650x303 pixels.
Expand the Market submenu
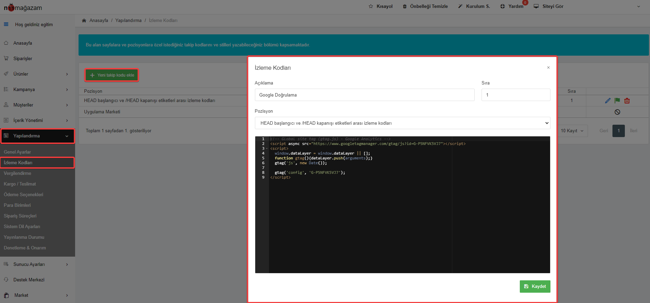67,295
